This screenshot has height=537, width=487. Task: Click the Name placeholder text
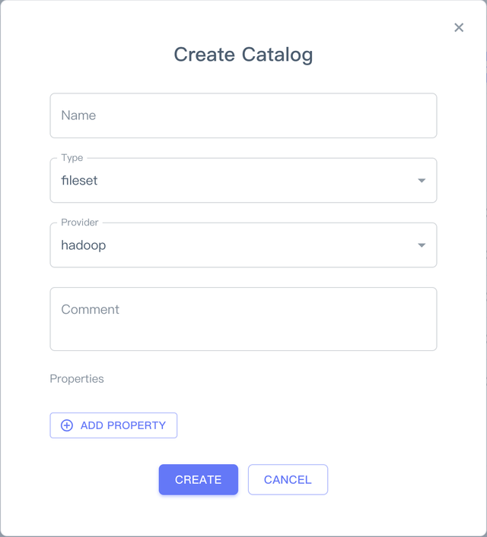click(x=78, y=115)
